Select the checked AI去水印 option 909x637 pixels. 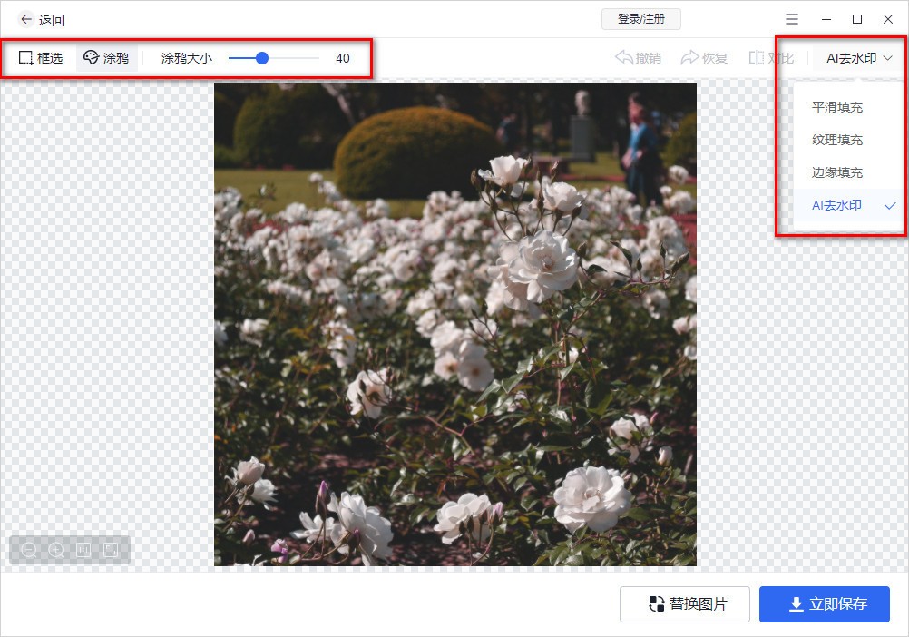point(836,205)
